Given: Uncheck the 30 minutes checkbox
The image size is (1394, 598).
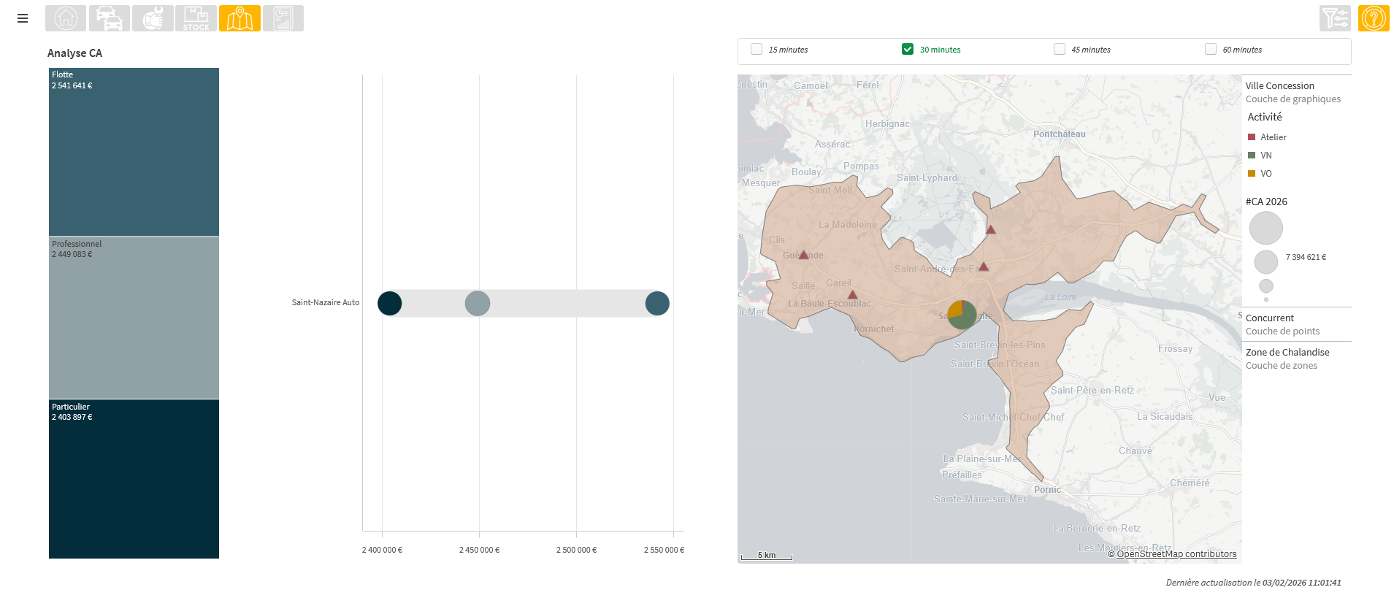Looking at the screenshot, I should click(x=908, y=50).
